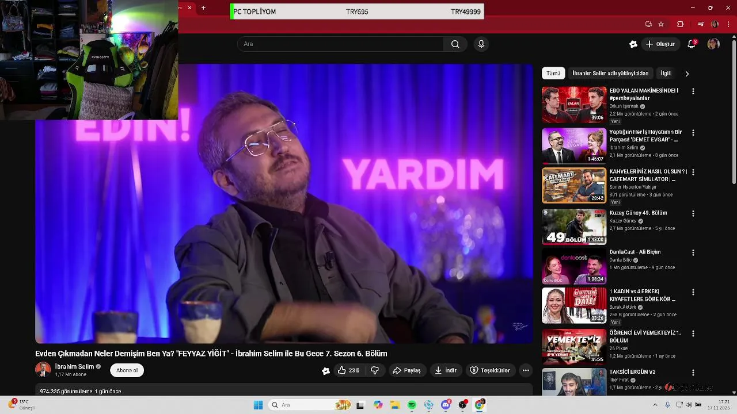Open options menu for ÖĞRENCİ EVİ YEMEKTEYİZ
This screenshot has height=414, width=737.
click(693, 333)
